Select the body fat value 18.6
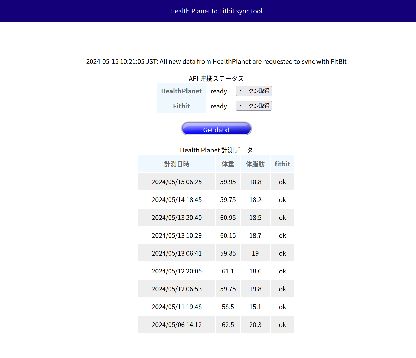 coord(255,271)
